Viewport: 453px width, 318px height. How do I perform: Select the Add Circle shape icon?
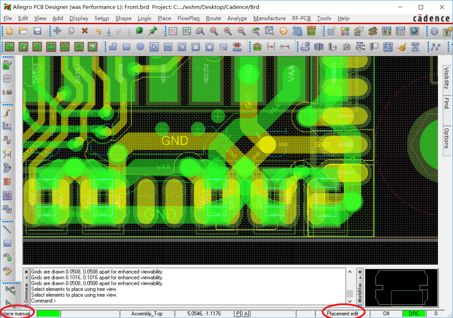pyautogui.click(x=140, y=47)
